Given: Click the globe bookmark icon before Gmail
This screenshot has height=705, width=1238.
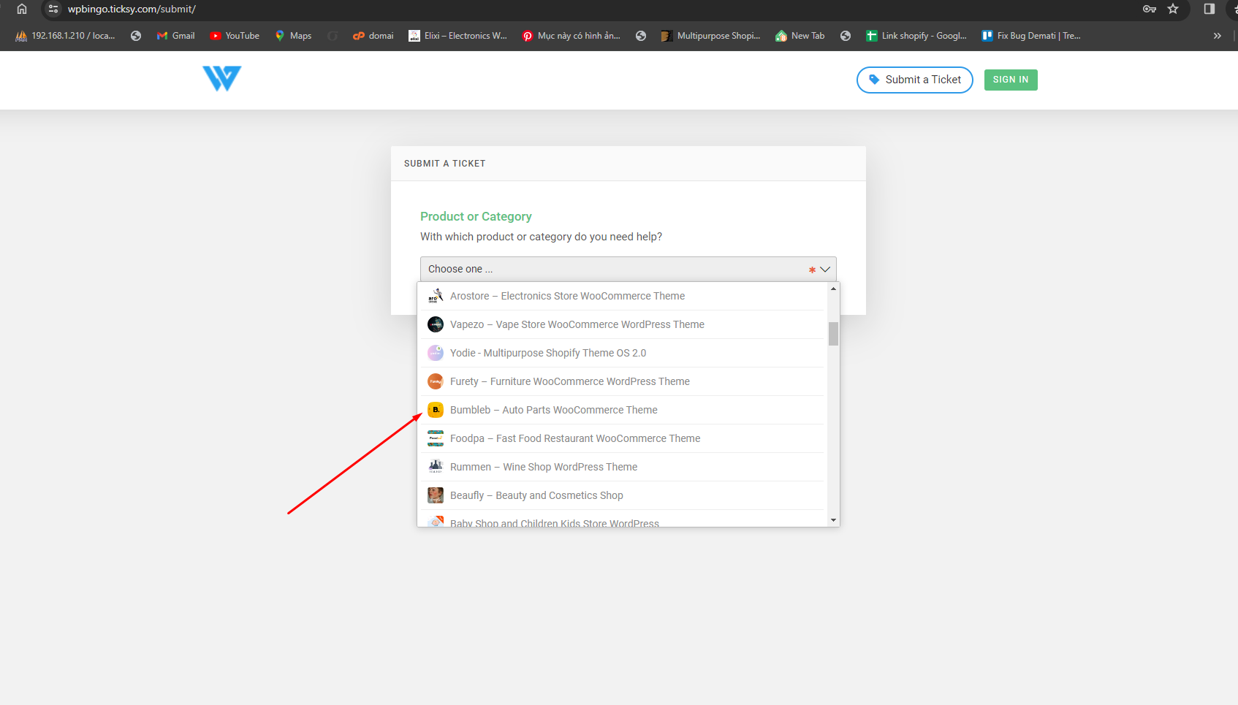Looking at the screenshot, I should (x=136, y=36).
